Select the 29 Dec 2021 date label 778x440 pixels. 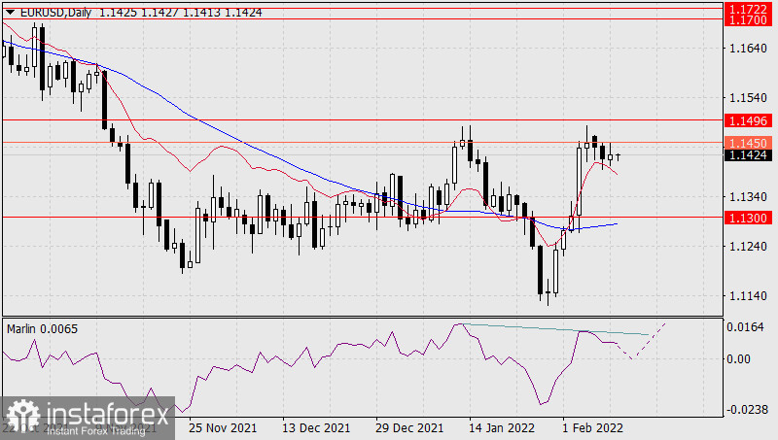(410, 427)
